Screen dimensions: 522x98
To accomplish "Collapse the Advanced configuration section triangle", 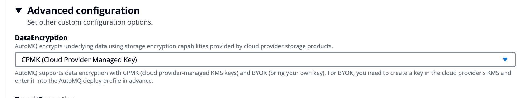I will [19, 11].
